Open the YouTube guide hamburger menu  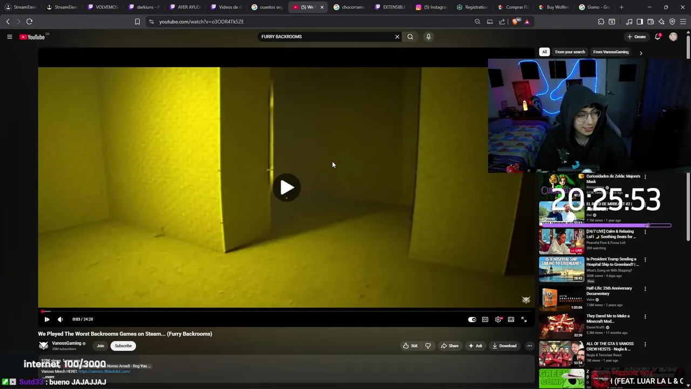point(9,37)
